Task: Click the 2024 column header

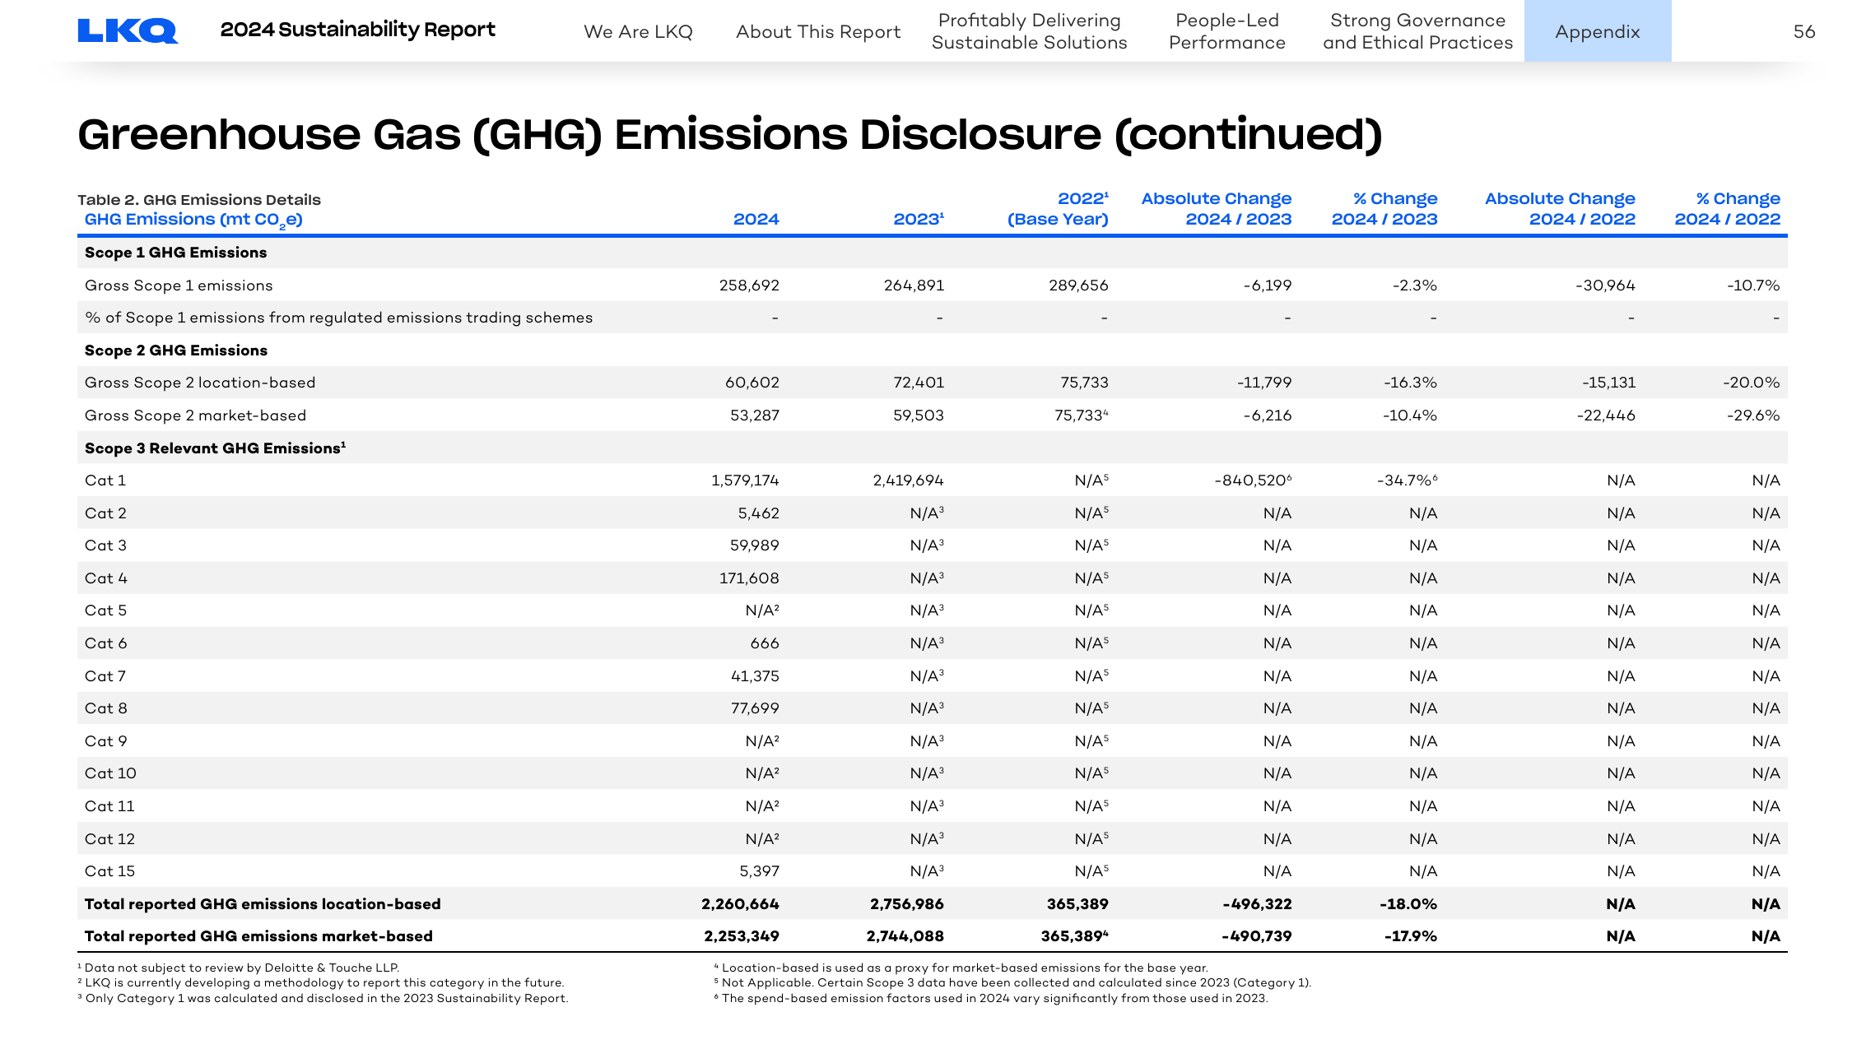Action: (x=756, y=219)
